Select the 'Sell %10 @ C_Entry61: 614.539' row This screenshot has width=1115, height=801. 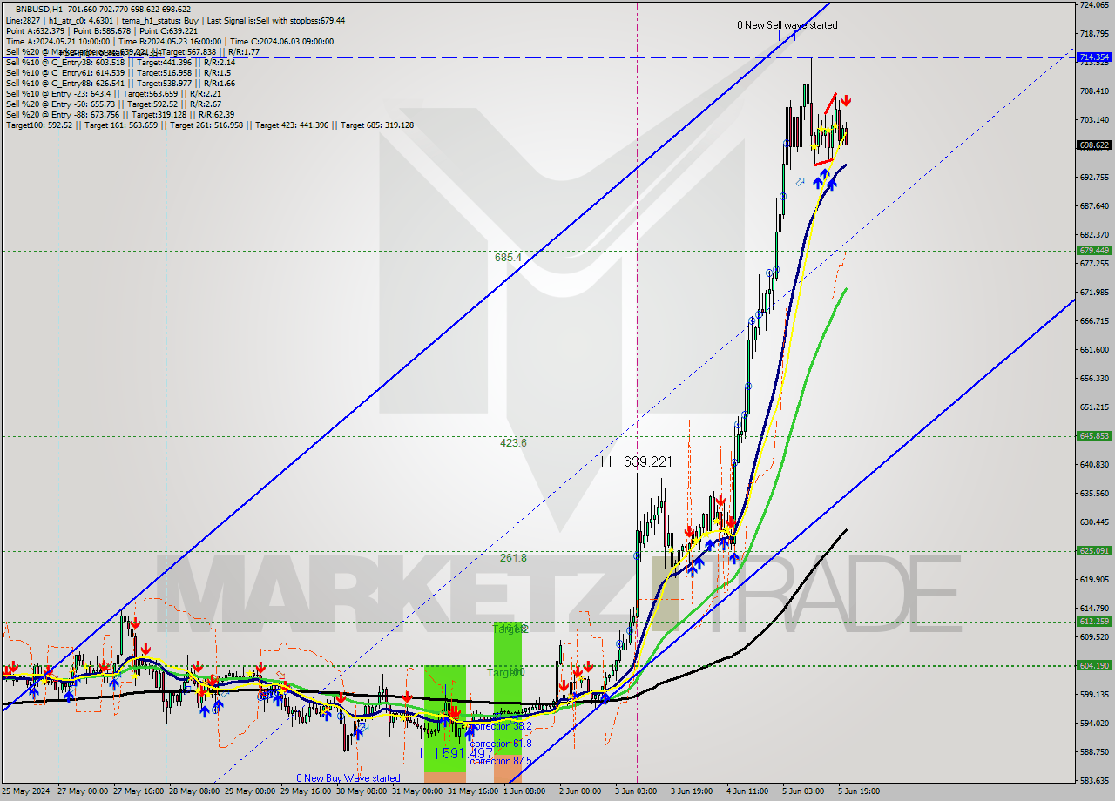click(x=118, y=72)
